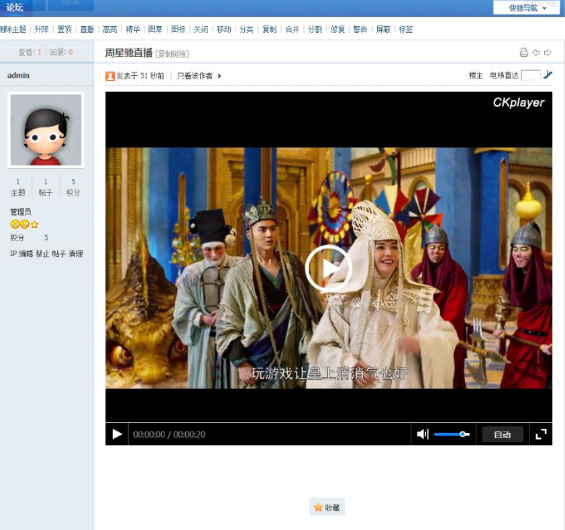
Task: Click 删除主题 moderation option
Action: click(13, 29)
